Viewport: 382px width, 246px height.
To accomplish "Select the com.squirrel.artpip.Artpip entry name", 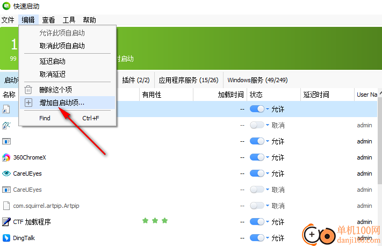I will [46, 206].
